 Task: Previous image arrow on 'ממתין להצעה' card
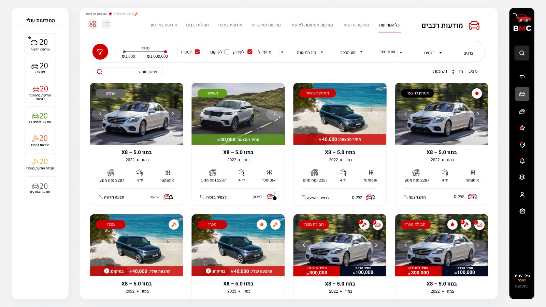[405, 114]
